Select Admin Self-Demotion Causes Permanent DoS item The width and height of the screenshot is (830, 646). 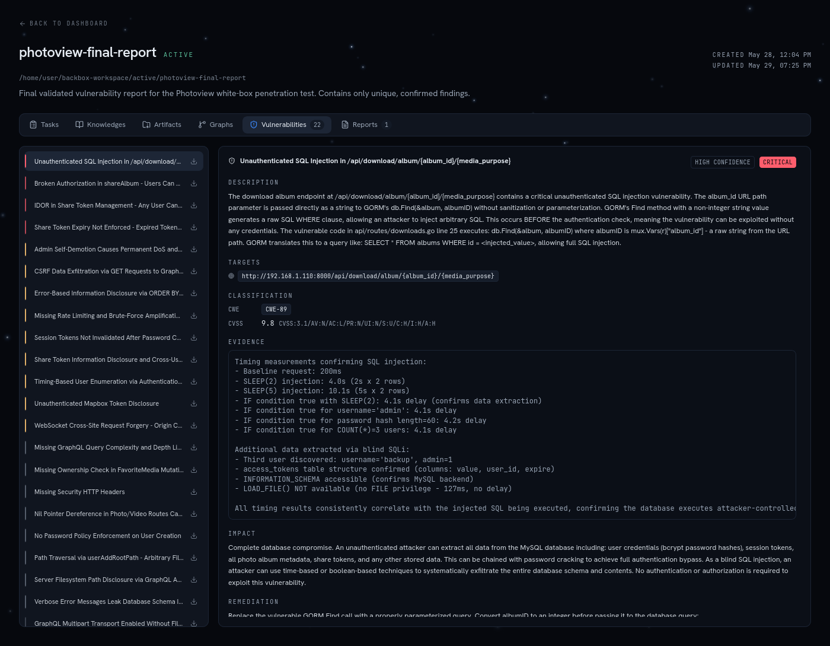coord(114,249)
